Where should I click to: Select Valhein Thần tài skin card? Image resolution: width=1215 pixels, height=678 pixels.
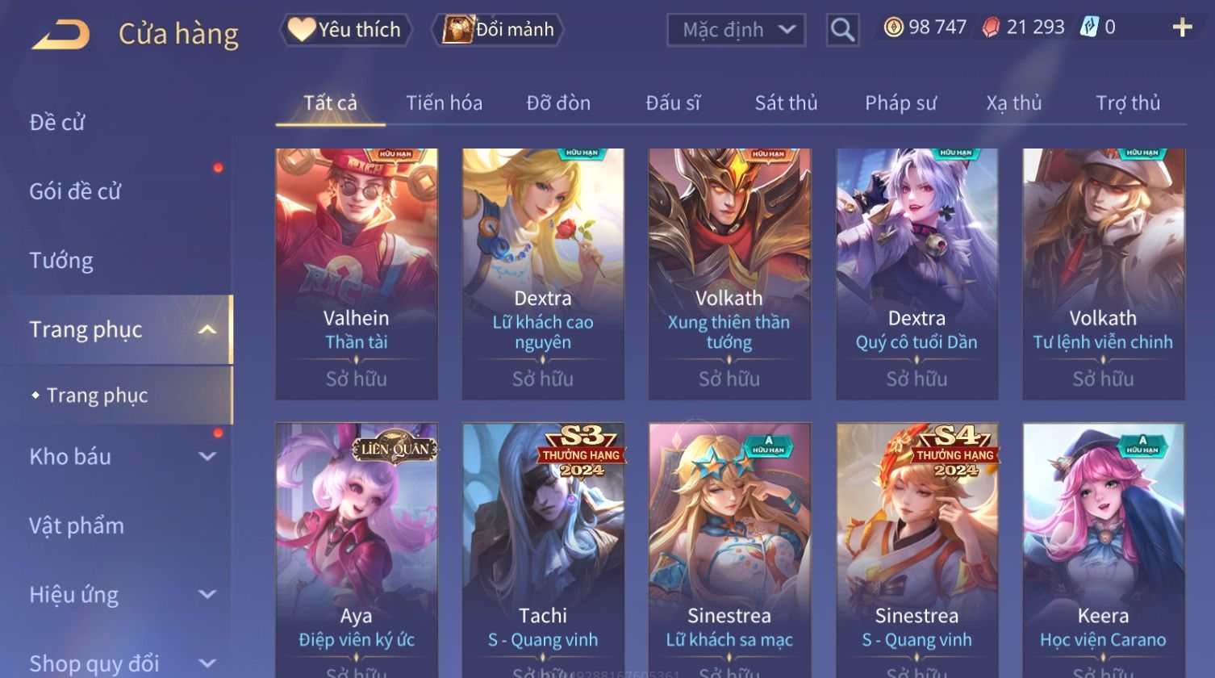click(x=357, y=274)
